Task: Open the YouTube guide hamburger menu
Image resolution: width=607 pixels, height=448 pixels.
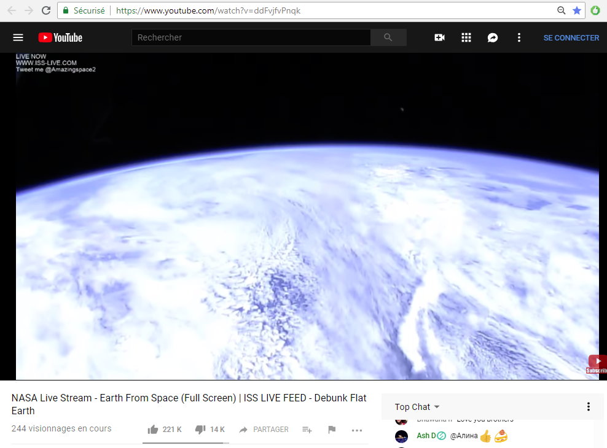Action: click(x=18, y=37)
